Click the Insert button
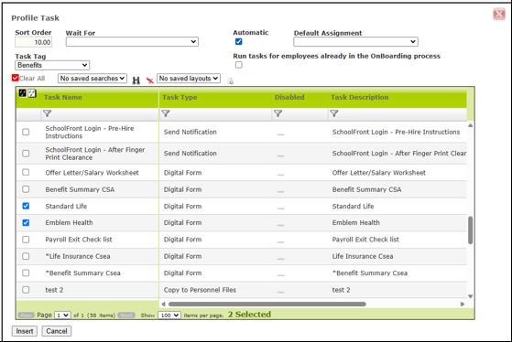The height and width of the screenshot is (342, 512). [25, 331]
